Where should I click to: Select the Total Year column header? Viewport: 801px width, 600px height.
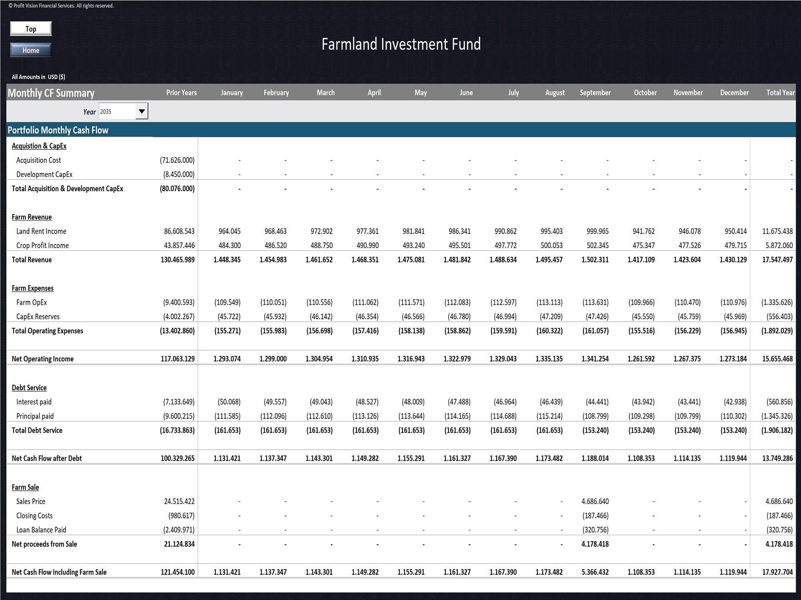pos(780,92)
